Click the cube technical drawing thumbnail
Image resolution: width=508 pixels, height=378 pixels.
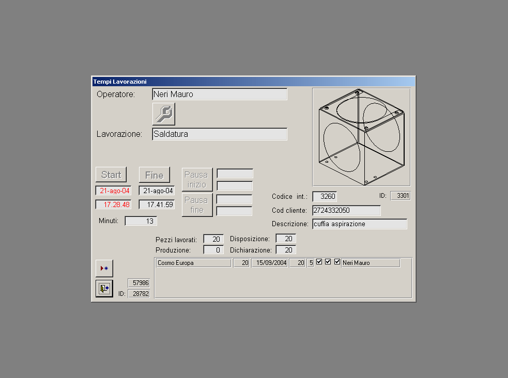point(361,137)
